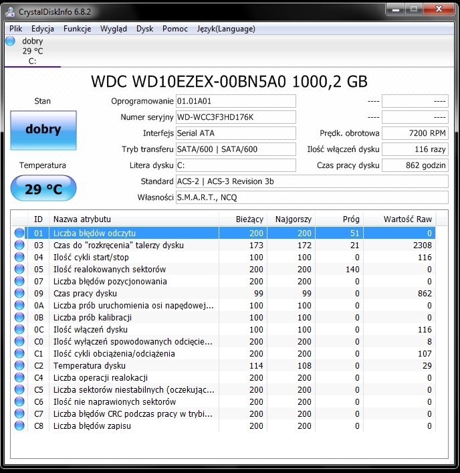Open the Edycja menu
Screen dimensions: 460x473
point(43,29)
